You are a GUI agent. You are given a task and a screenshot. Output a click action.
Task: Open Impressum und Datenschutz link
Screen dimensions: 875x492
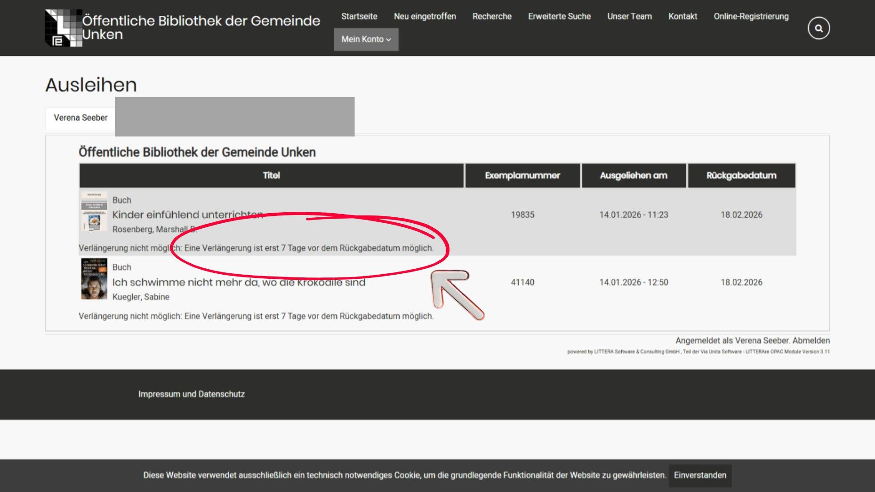coord(191,394)
